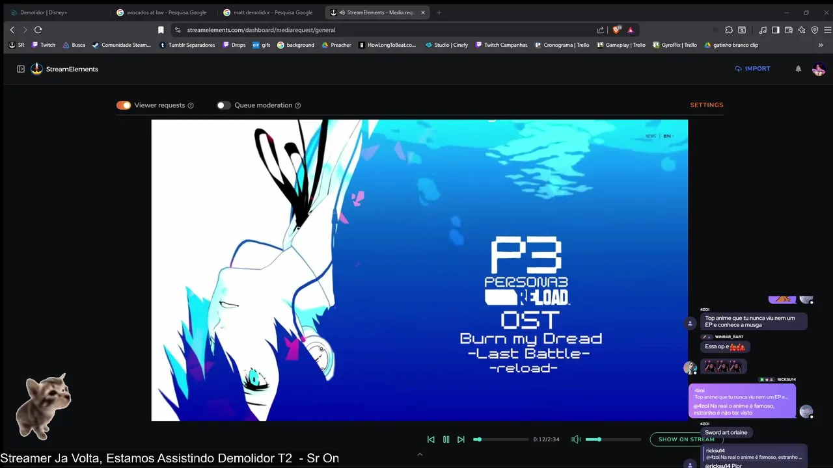Viewport: 833px width, 468px height.
Task: Open the Tumblr Separadores bookmark
Action: point(187,45)
